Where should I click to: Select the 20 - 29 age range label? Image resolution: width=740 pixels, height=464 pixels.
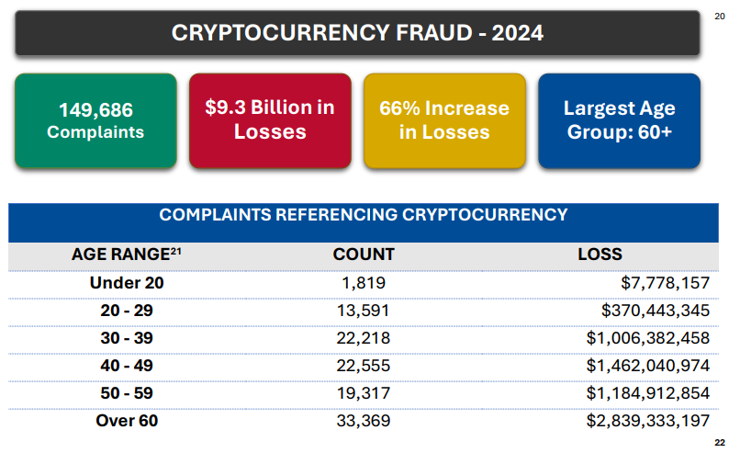[127, 311]
